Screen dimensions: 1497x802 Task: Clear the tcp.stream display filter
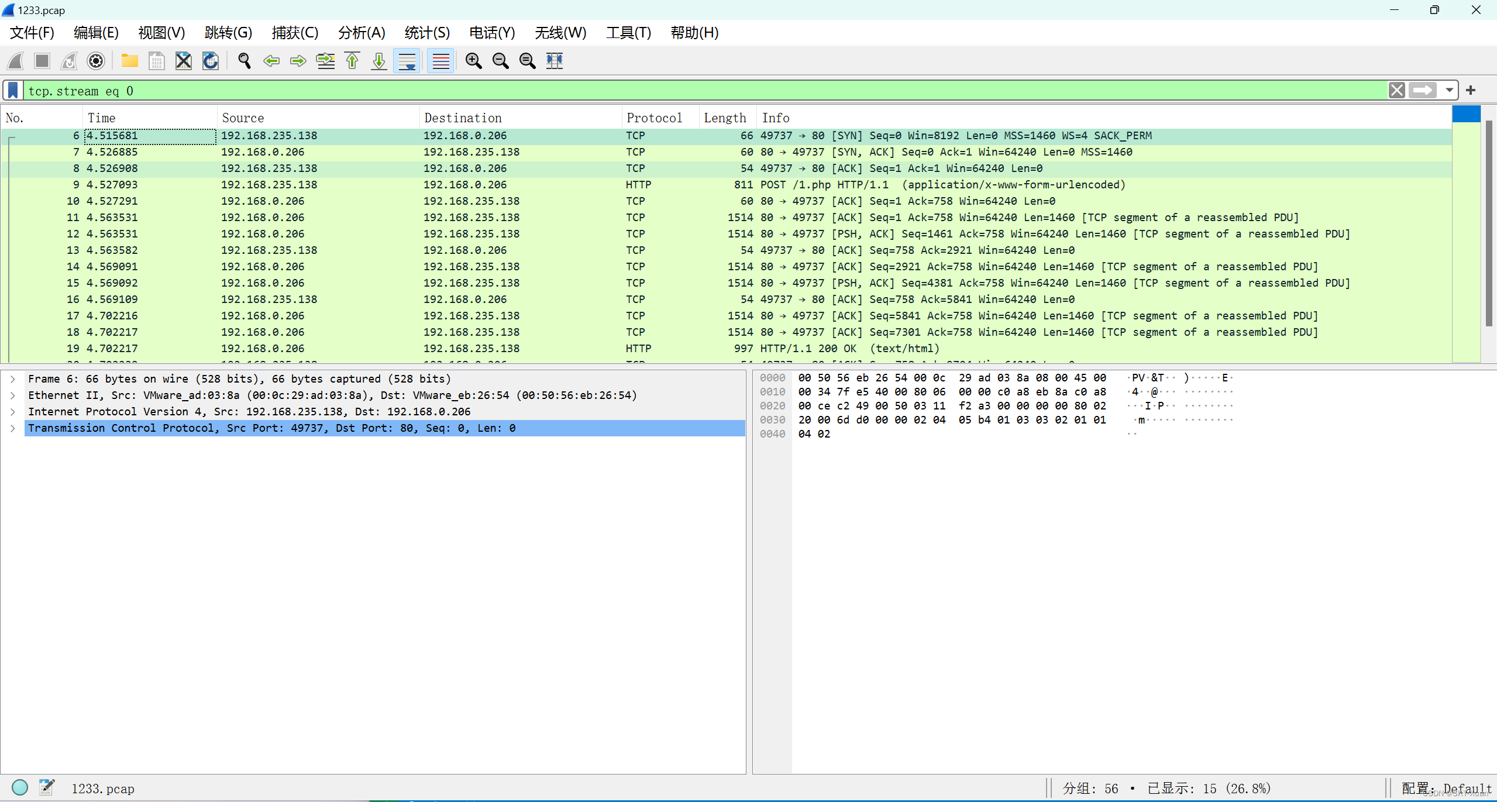1397,90
